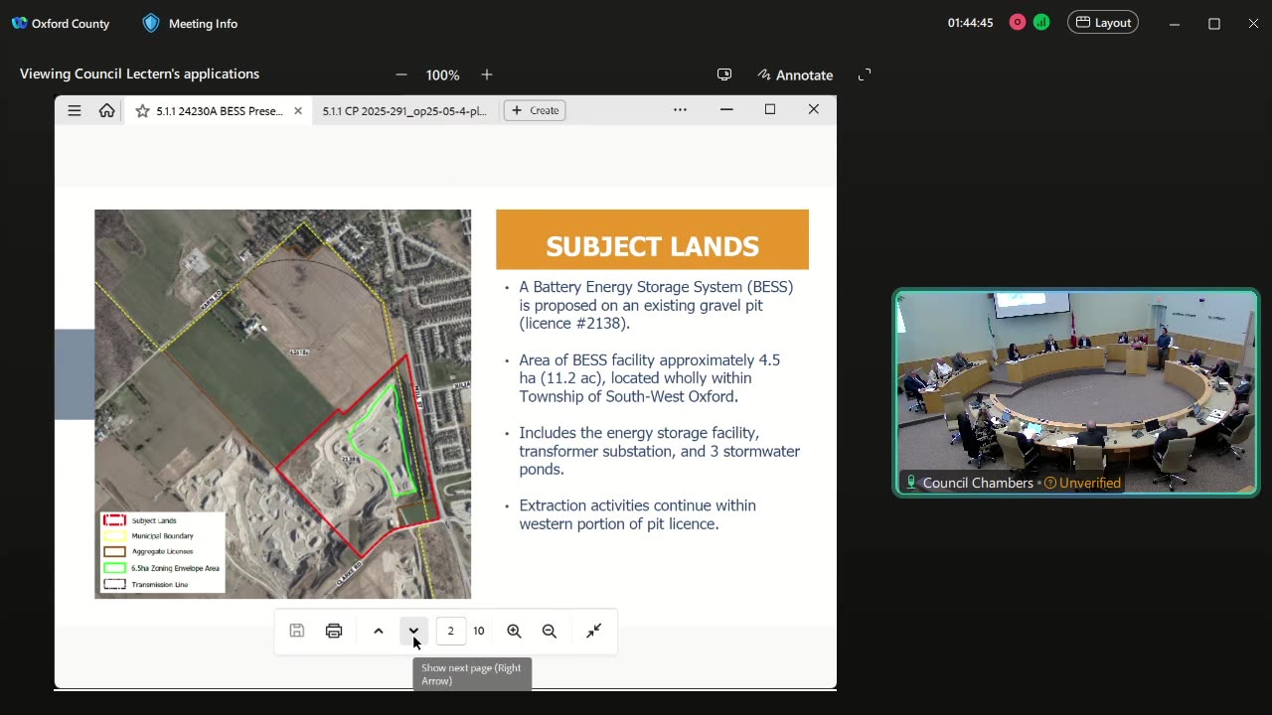1272x715 pixels.
Task: Enter full screen view of shared content
Action: pos(865,74)
